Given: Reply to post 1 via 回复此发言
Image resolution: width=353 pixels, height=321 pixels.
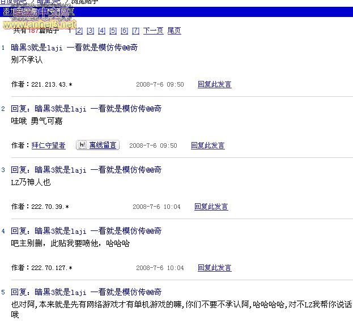Looking at the screenshot, I should click(x=214, y=84).
